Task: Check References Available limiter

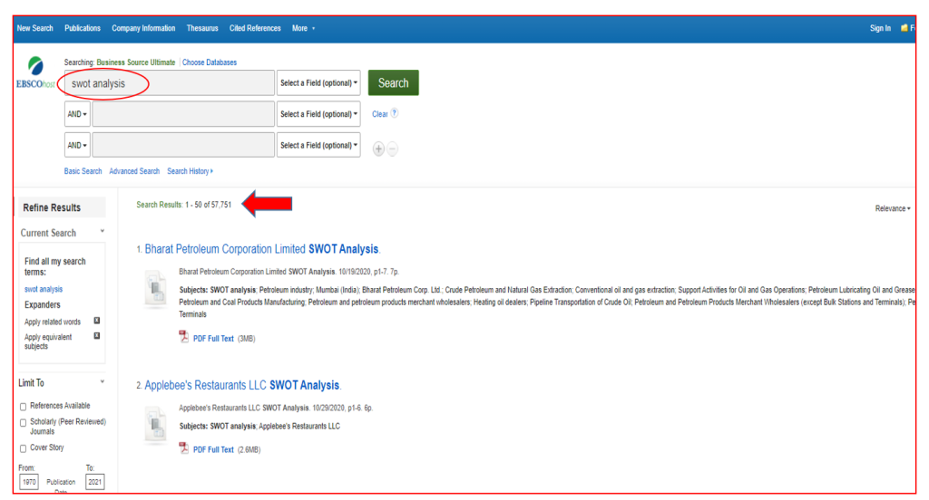Action: (x=23, y=407)
